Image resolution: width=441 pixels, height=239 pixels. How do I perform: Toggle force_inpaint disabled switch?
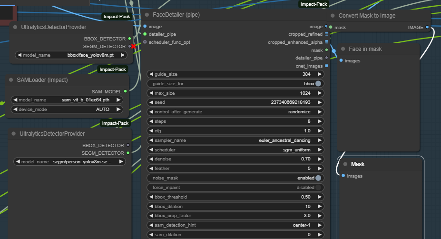(318, 188)
